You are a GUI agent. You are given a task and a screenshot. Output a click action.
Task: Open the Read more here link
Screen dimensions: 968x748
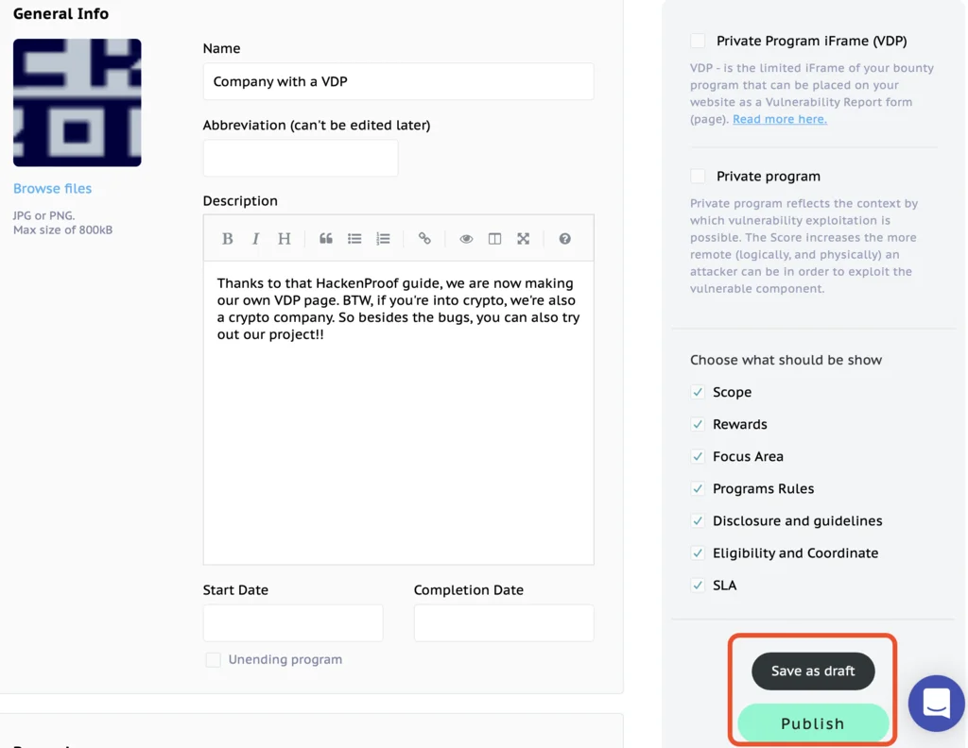pos(780,119)
